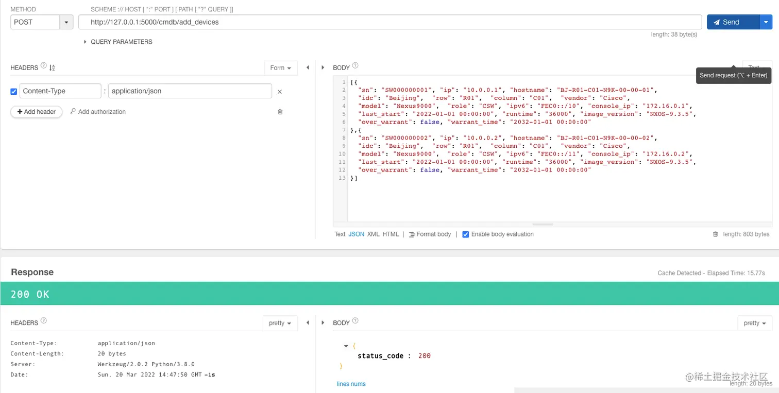Click the hostname BJ-R01-C01-N9K-00-00-02 value
The width and height of the screenshot is (779, 393).
point(605,138)
